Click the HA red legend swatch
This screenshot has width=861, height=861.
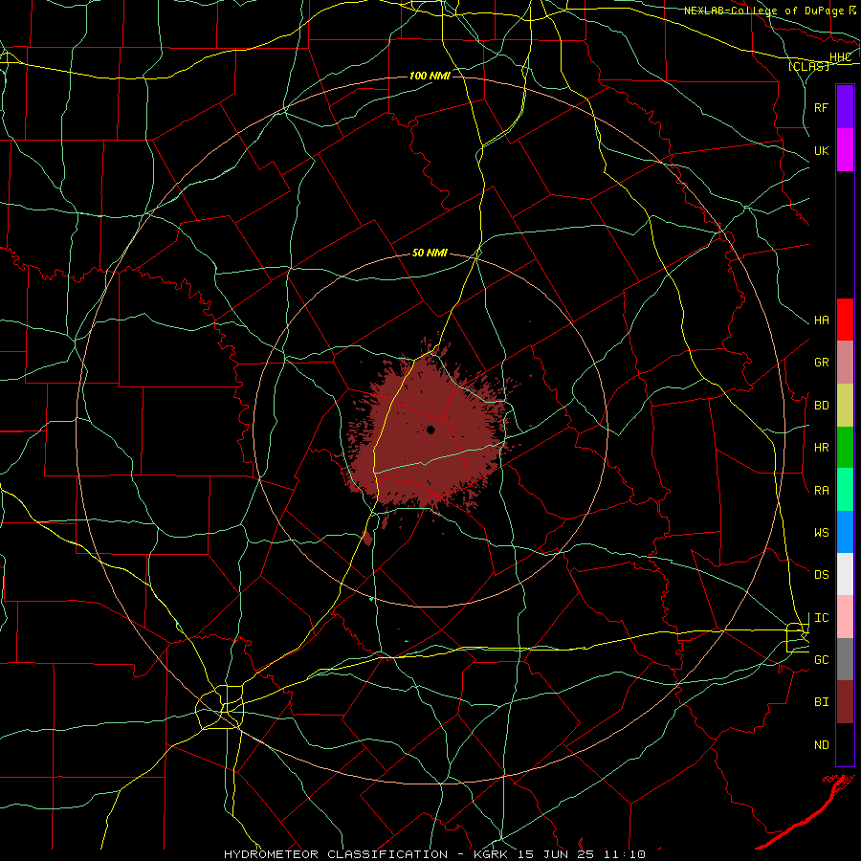pos(845,320)
